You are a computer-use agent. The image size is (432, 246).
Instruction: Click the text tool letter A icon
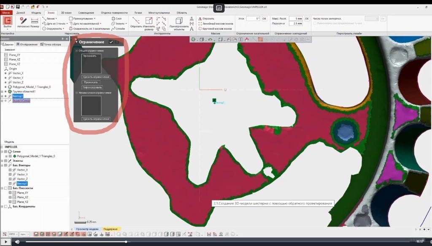point(192,29)
